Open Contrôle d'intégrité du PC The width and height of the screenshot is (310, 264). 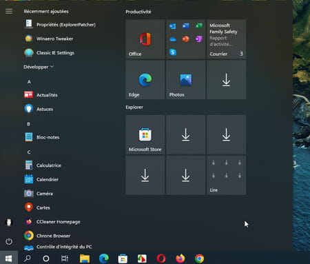[58, 247]
